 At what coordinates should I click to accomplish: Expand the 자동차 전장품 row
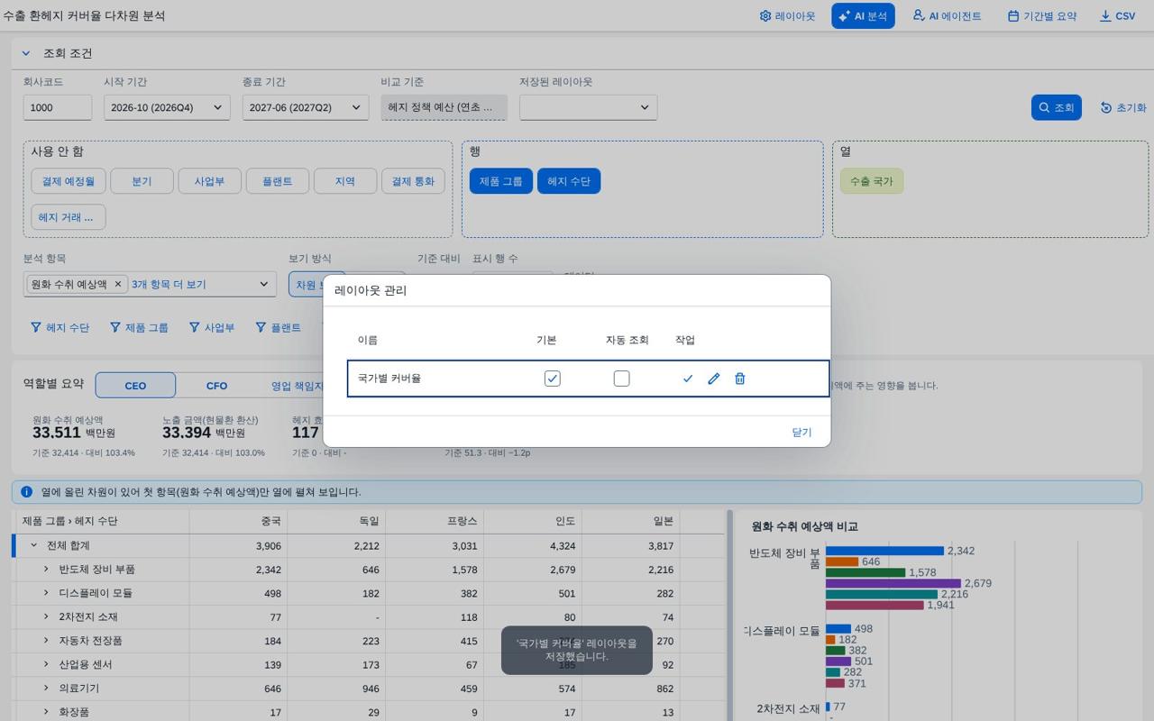pyautogui.click(x=46, y=641)
